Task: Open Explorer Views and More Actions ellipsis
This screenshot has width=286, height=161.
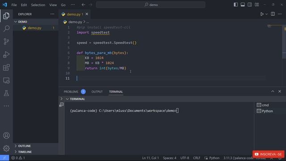Action: click(x=52, y=14)
